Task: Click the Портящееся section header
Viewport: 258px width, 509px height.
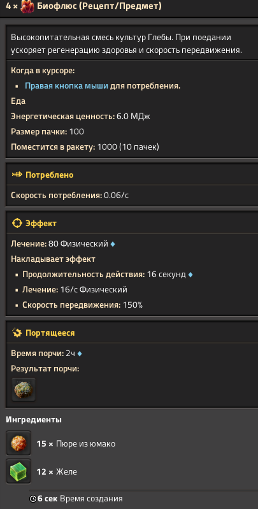Action: 132,333
